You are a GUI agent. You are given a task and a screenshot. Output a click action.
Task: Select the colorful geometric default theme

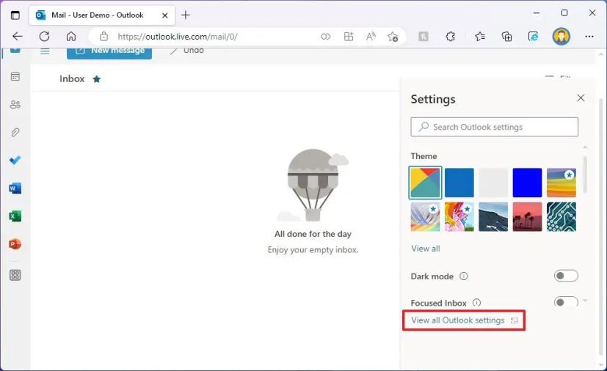[x=425, y=183]
